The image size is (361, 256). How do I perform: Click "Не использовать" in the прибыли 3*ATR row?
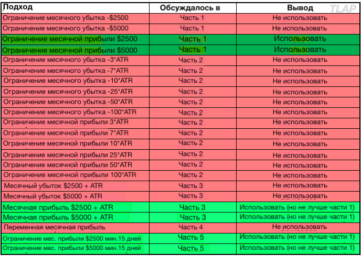(300, 123)
